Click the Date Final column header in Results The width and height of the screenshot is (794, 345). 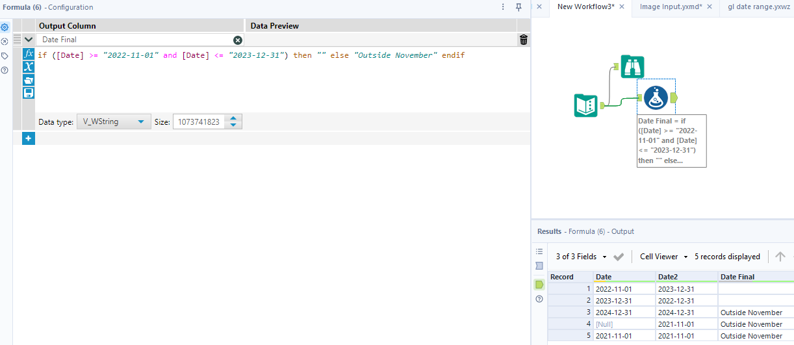pos(756,277)
